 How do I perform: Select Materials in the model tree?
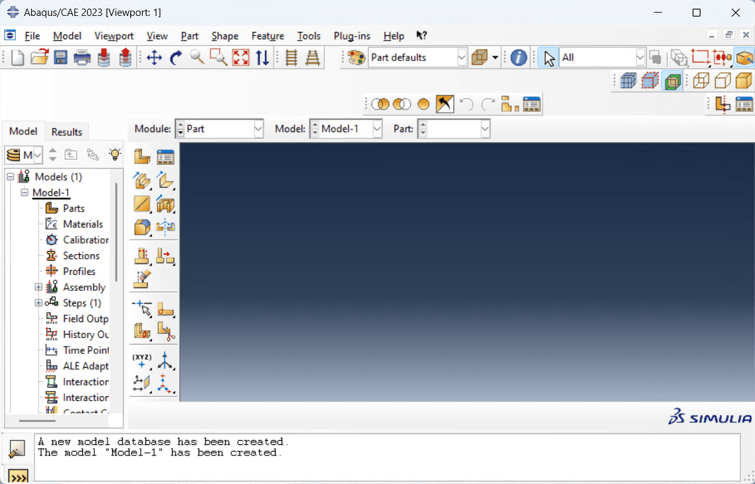[83, 224]
